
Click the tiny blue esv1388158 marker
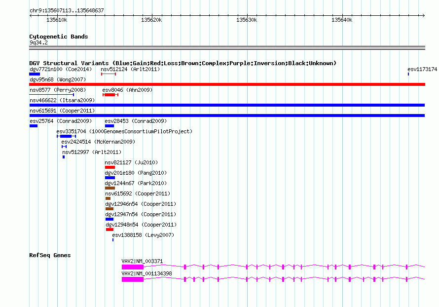[113, 240]
